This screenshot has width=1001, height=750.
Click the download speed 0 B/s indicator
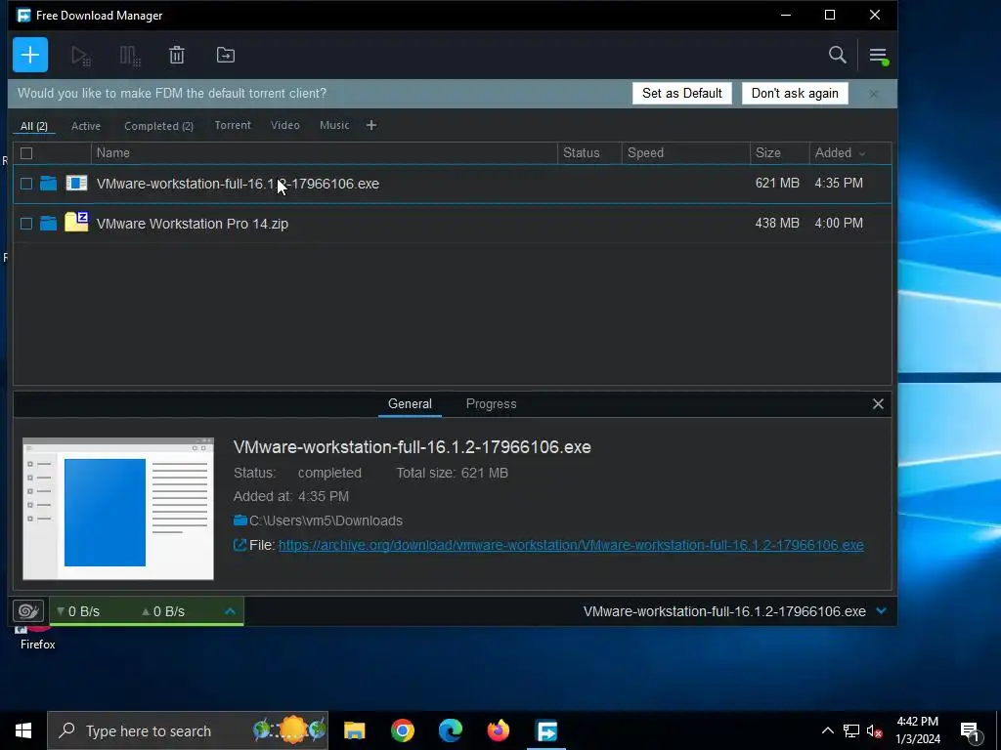pos(78,611)
